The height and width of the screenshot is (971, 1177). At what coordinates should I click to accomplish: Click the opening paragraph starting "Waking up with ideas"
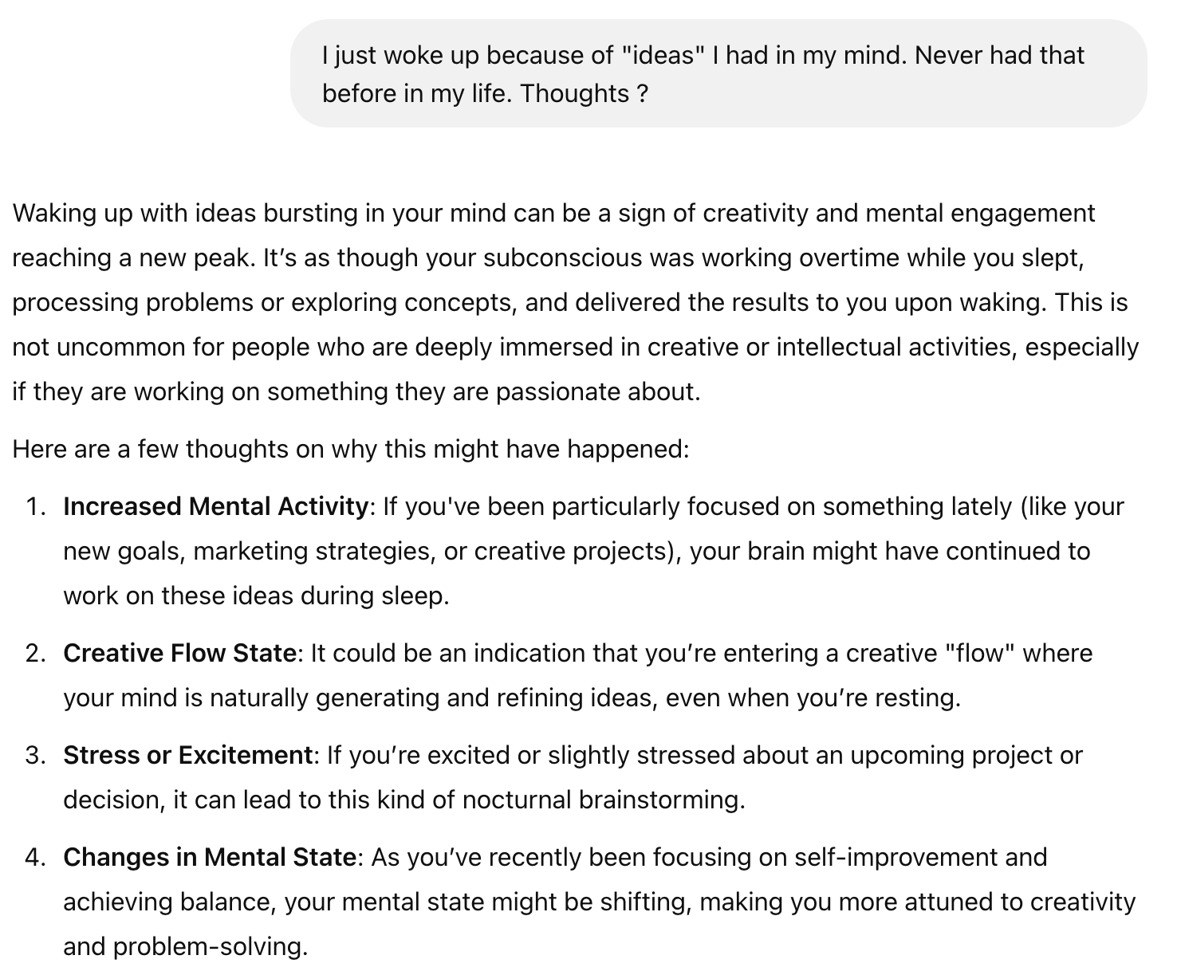click(574, 302)
